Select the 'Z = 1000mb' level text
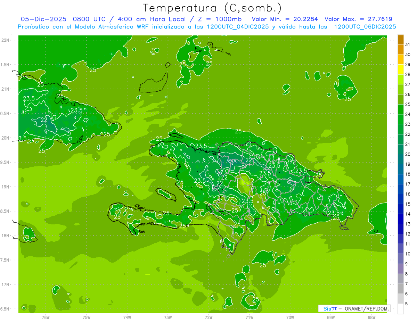Viewport: 417px width, 322px height. [x=220, y=19]
